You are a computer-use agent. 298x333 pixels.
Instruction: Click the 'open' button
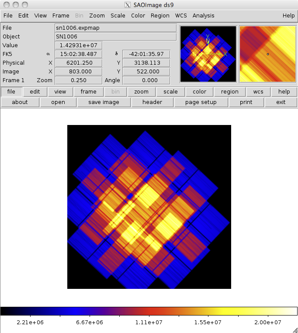[58, 102]
